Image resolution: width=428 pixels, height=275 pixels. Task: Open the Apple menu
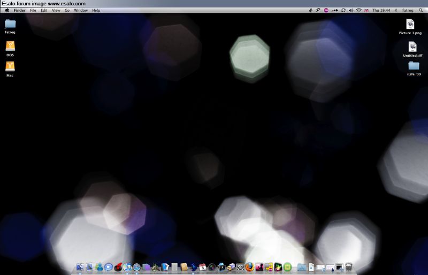coord(7,10)
